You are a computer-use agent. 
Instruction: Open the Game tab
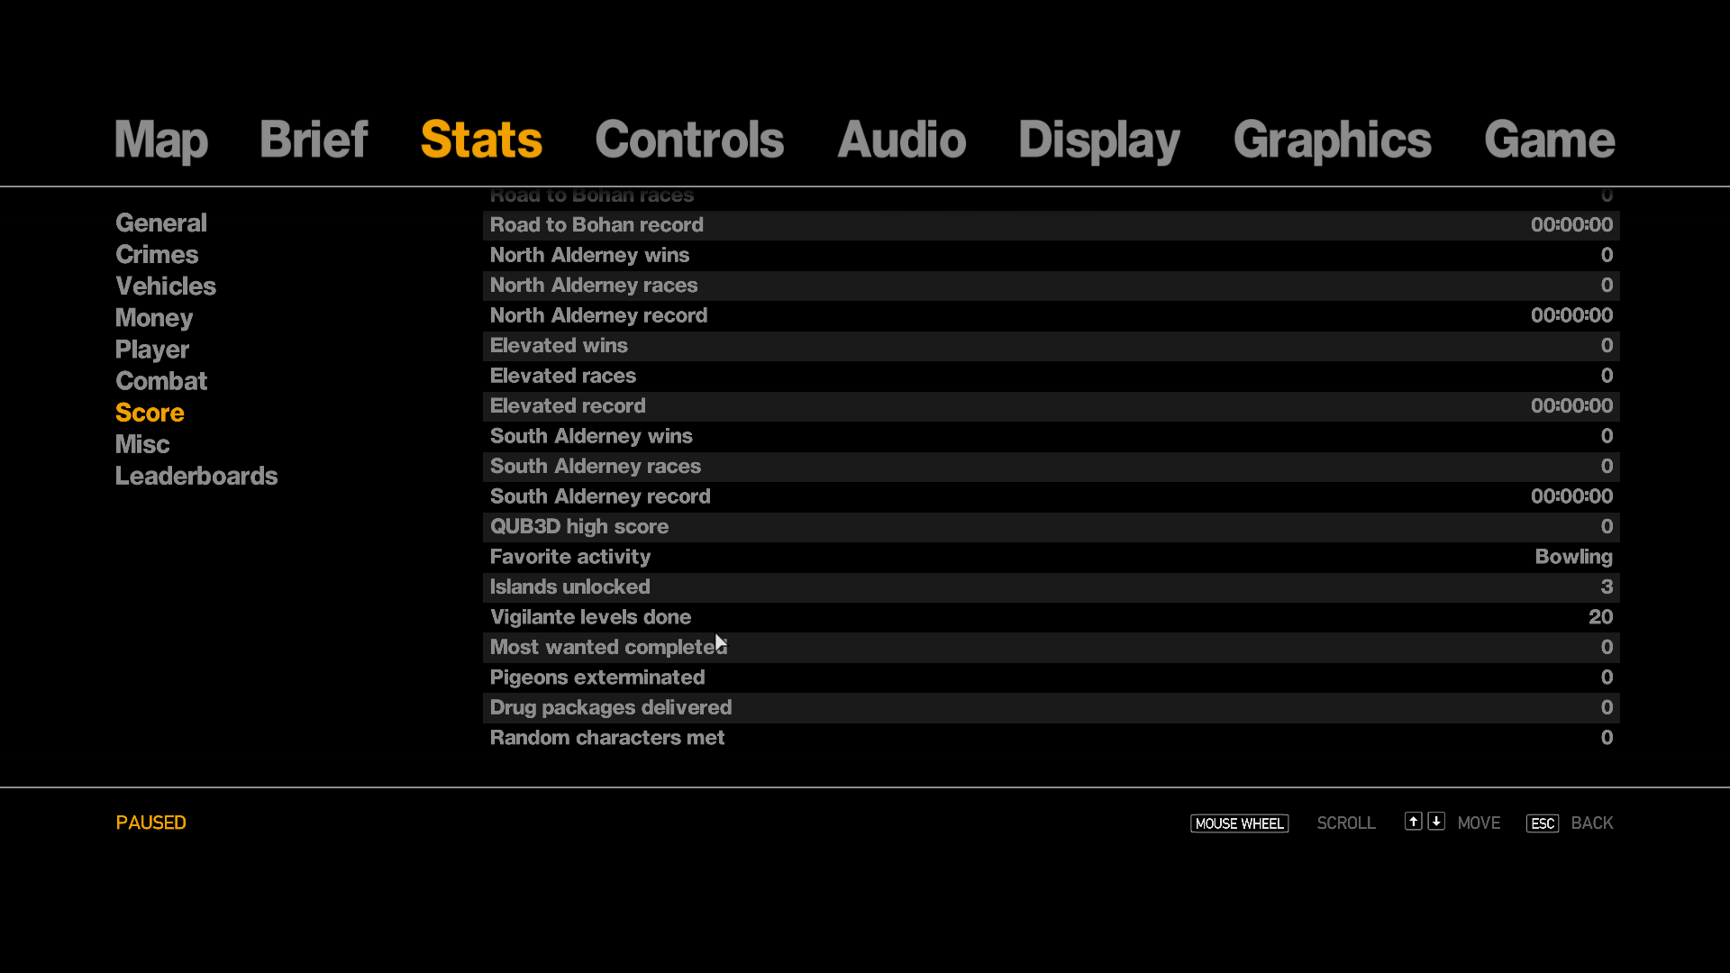[1549, 140]
